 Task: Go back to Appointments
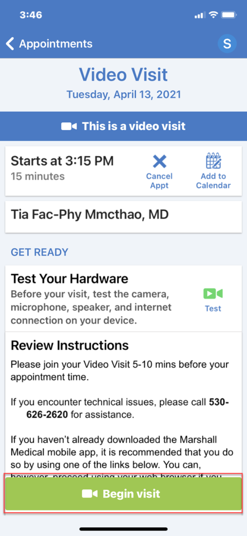(x=49, y=44)
